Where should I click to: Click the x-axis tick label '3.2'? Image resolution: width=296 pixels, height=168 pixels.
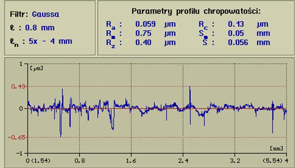point(235,161)
